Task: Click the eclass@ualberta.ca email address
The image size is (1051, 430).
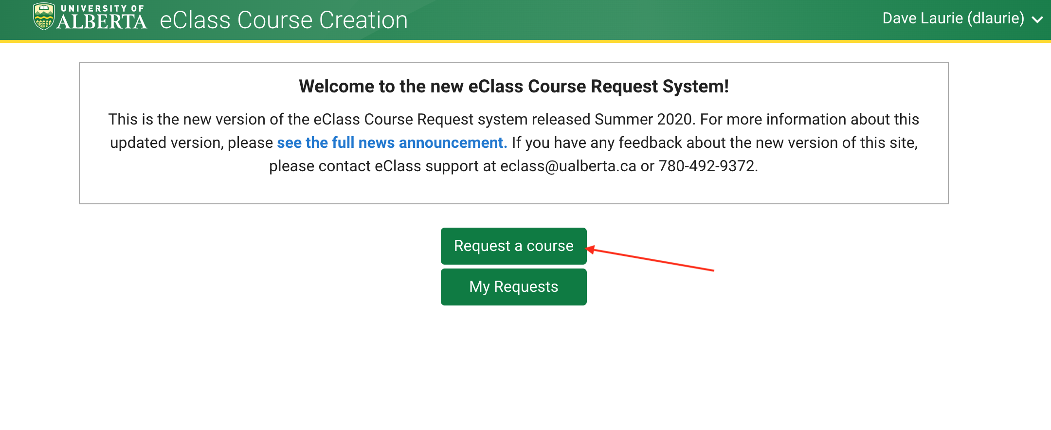Action: coord(568,166)
